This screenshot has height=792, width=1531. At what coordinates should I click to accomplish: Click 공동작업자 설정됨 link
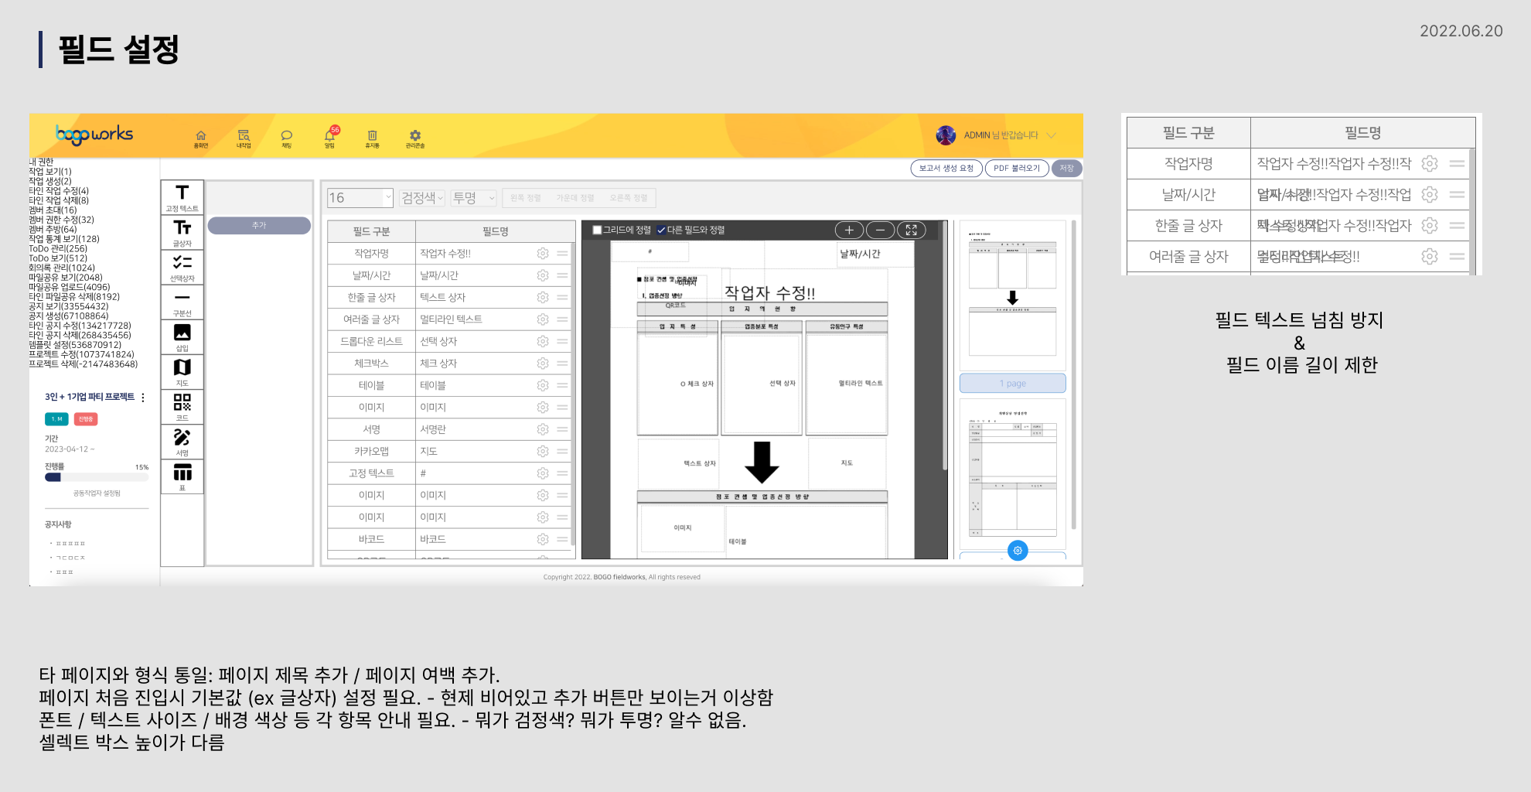97,493
